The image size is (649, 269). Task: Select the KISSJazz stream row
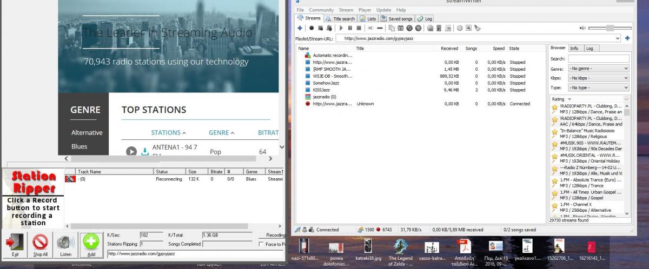point(421,90)
